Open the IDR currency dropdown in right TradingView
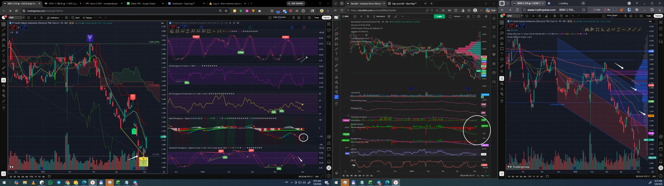Viewport: 664px width, 186px height. 652,21
